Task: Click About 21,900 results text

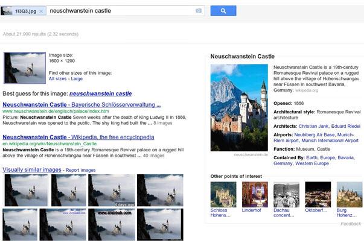Action: point(40,34)
